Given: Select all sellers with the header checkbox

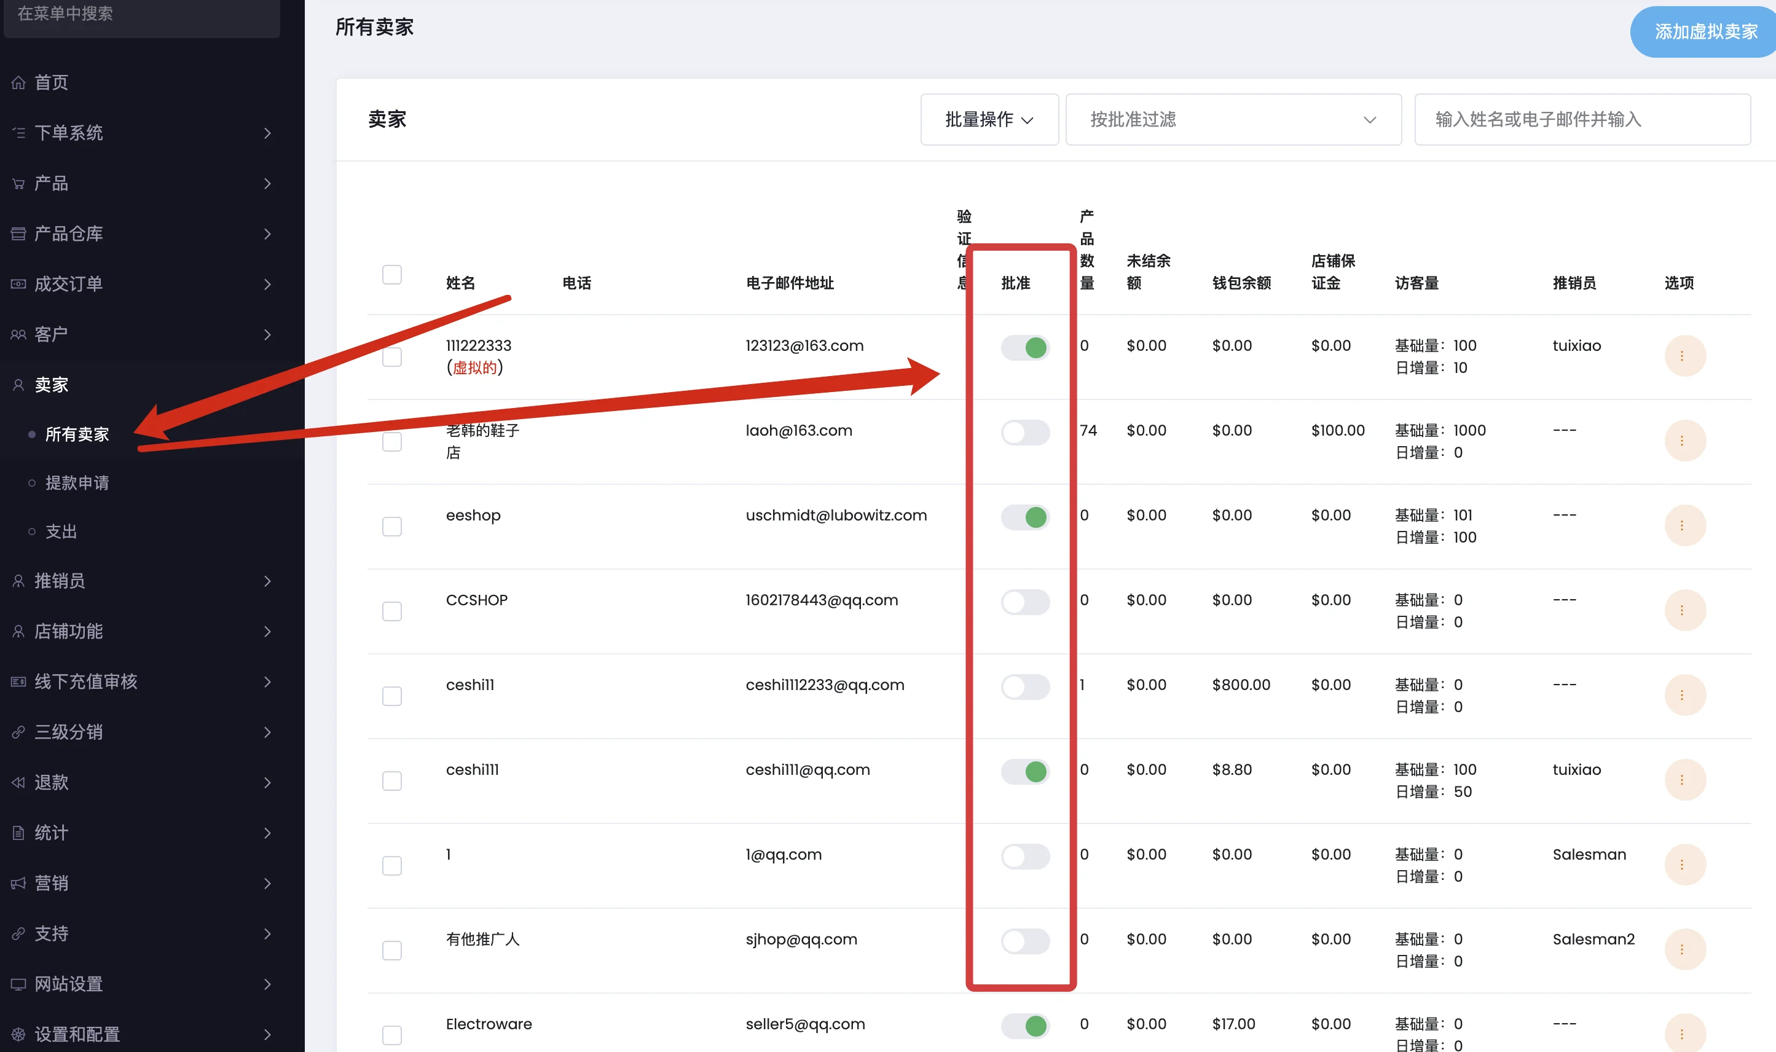Looking at the screenshot, I should [392, 274].
